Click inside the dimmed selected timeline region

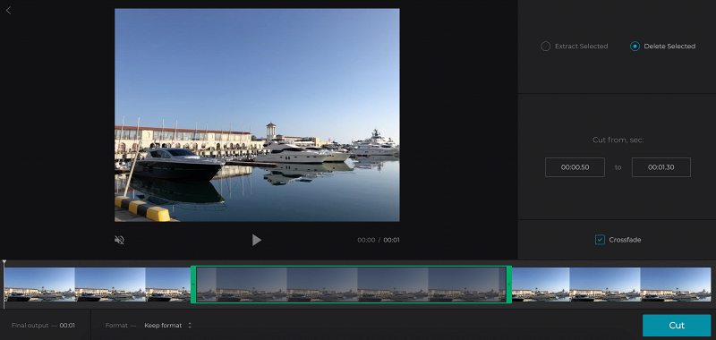[351, 284]
